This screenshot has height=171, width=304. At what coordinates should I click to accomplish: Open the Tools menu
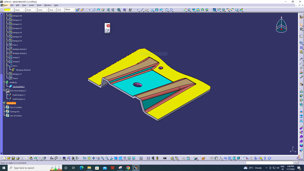tap(39, 5)
